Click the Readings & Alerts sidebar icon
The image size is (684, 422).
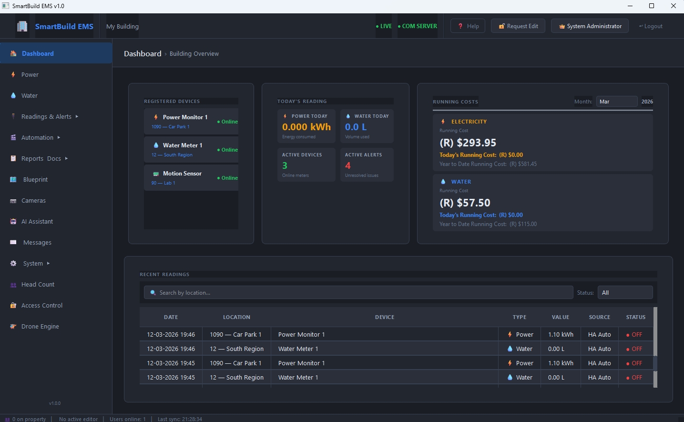pos(13,116)
